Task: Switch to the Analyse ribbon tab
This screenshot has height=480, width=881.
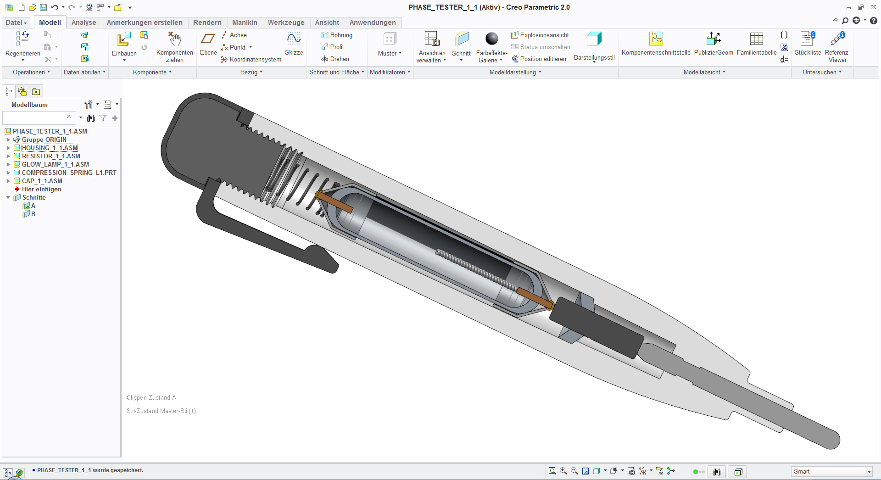Action: coord(84,22)
